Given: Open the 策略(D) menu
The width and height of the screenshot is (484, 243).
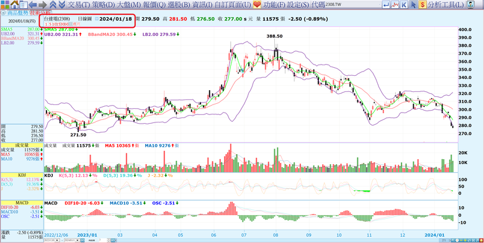Looking at the screenshot, I should pyautogui.click(x=104, y=4).
